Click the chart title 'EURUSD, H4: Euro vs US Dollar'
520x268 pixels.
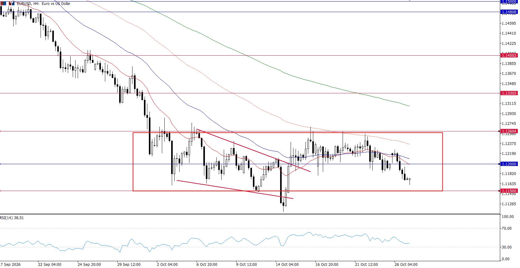coord(43,4)
